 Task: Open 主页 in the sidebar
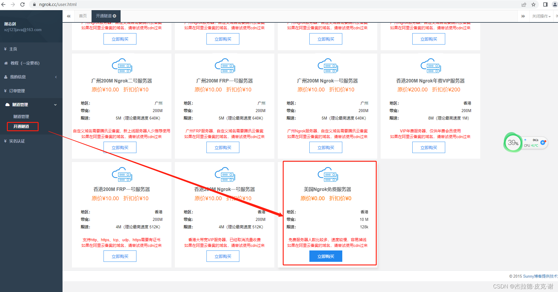31,49
